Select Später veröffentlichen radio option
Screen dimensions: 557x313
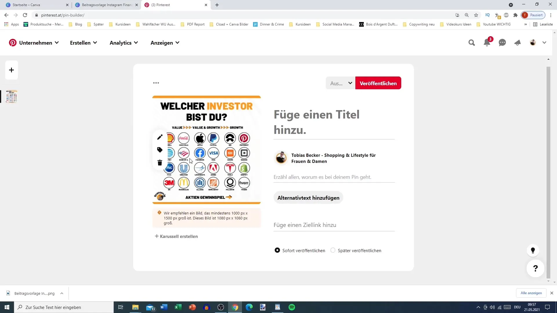click(x=333, y=250)
